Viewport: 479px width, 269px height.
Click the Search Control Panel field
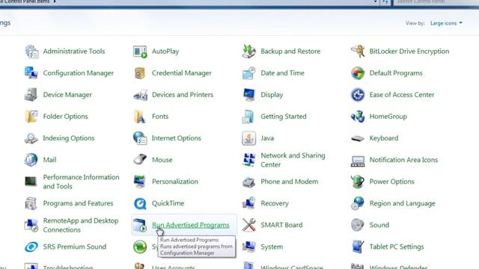pyautogui.click(x=436, y=1)
